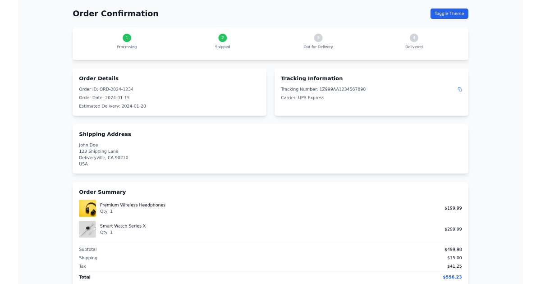Click the Order Summary heading

point(102,192)
